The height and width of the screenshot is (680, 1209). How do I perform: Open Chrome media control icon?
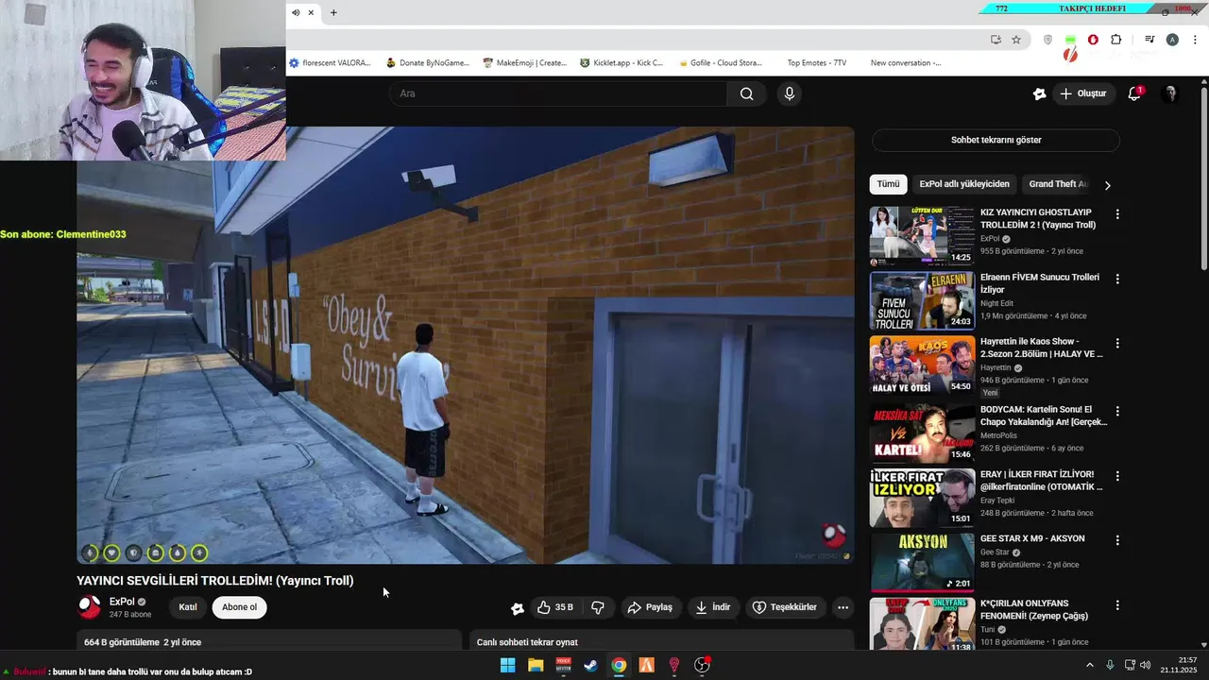pos(1149,40)
